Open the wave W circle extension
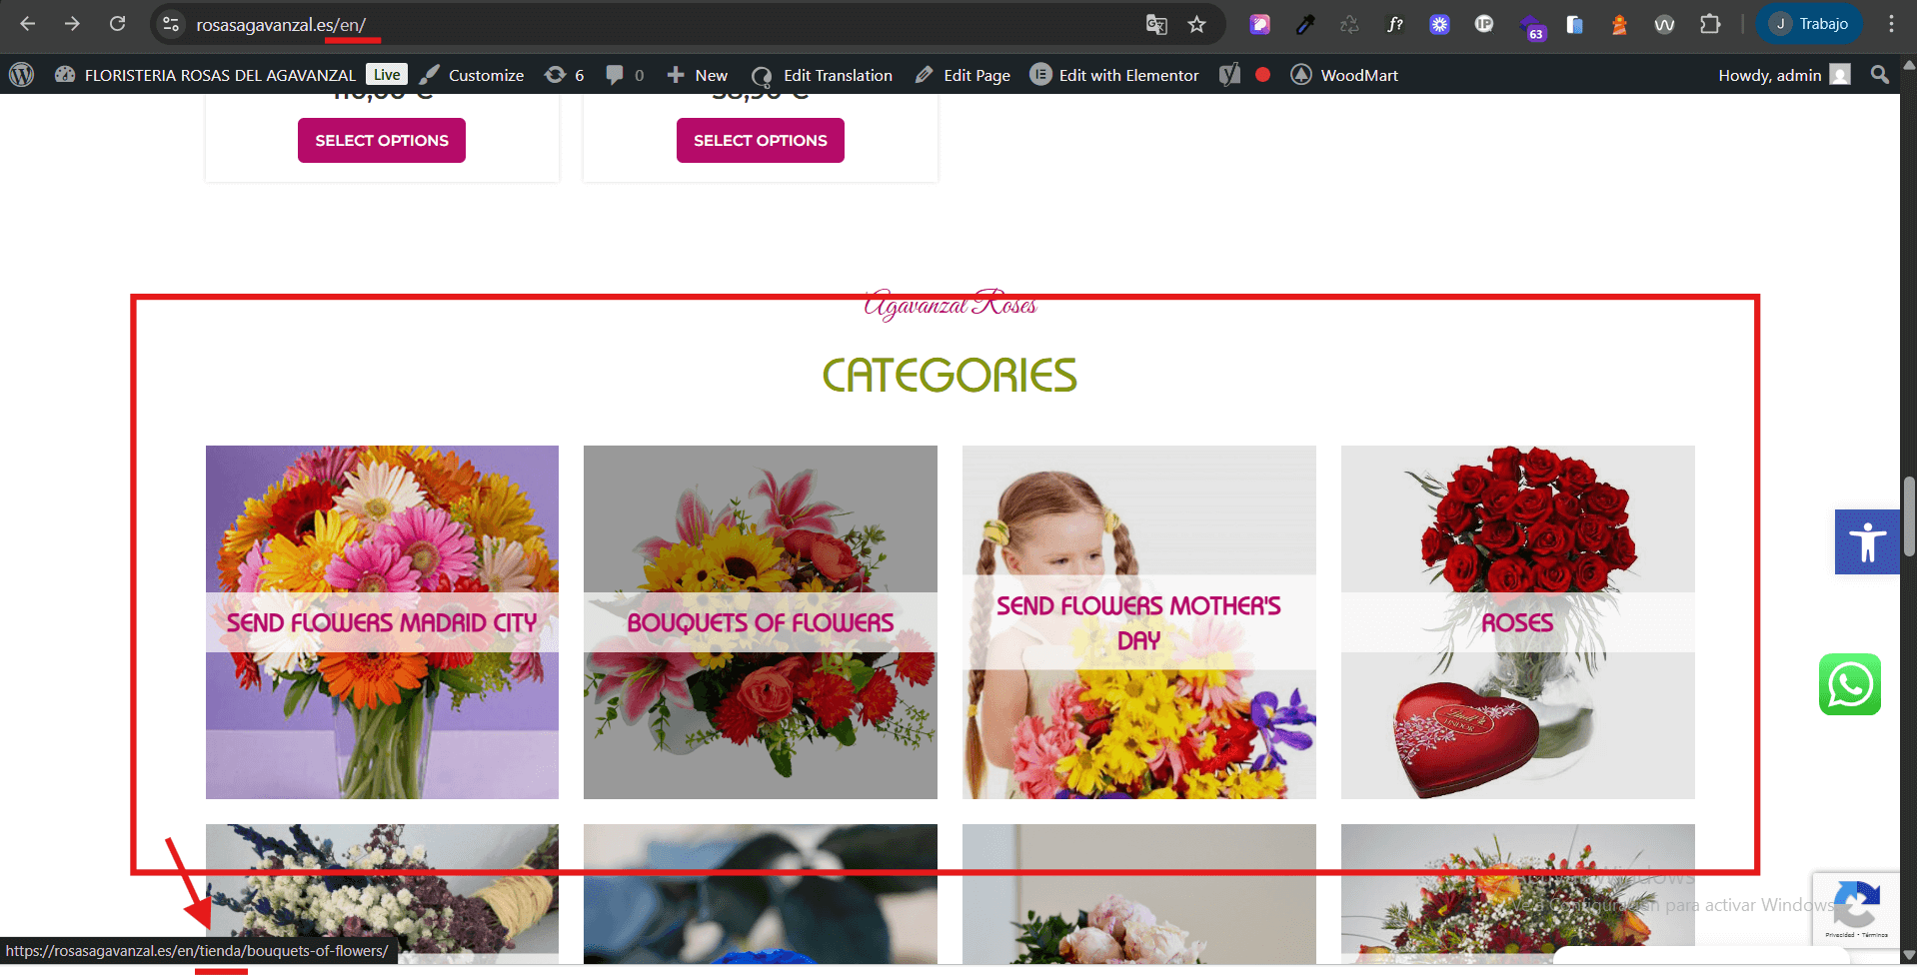 1664,24
